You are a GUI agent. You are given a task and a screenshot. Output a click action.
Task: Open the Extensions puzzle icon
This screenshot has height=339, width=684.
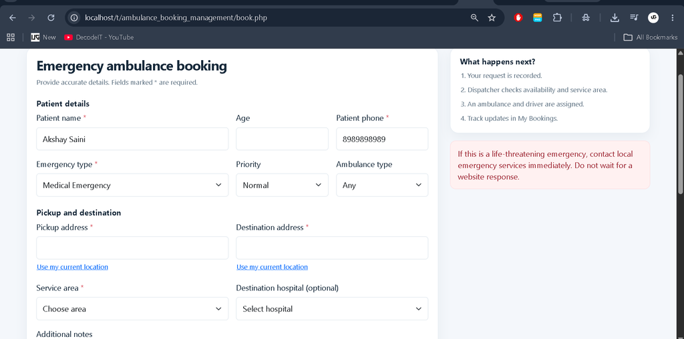[x=557, y=18]
